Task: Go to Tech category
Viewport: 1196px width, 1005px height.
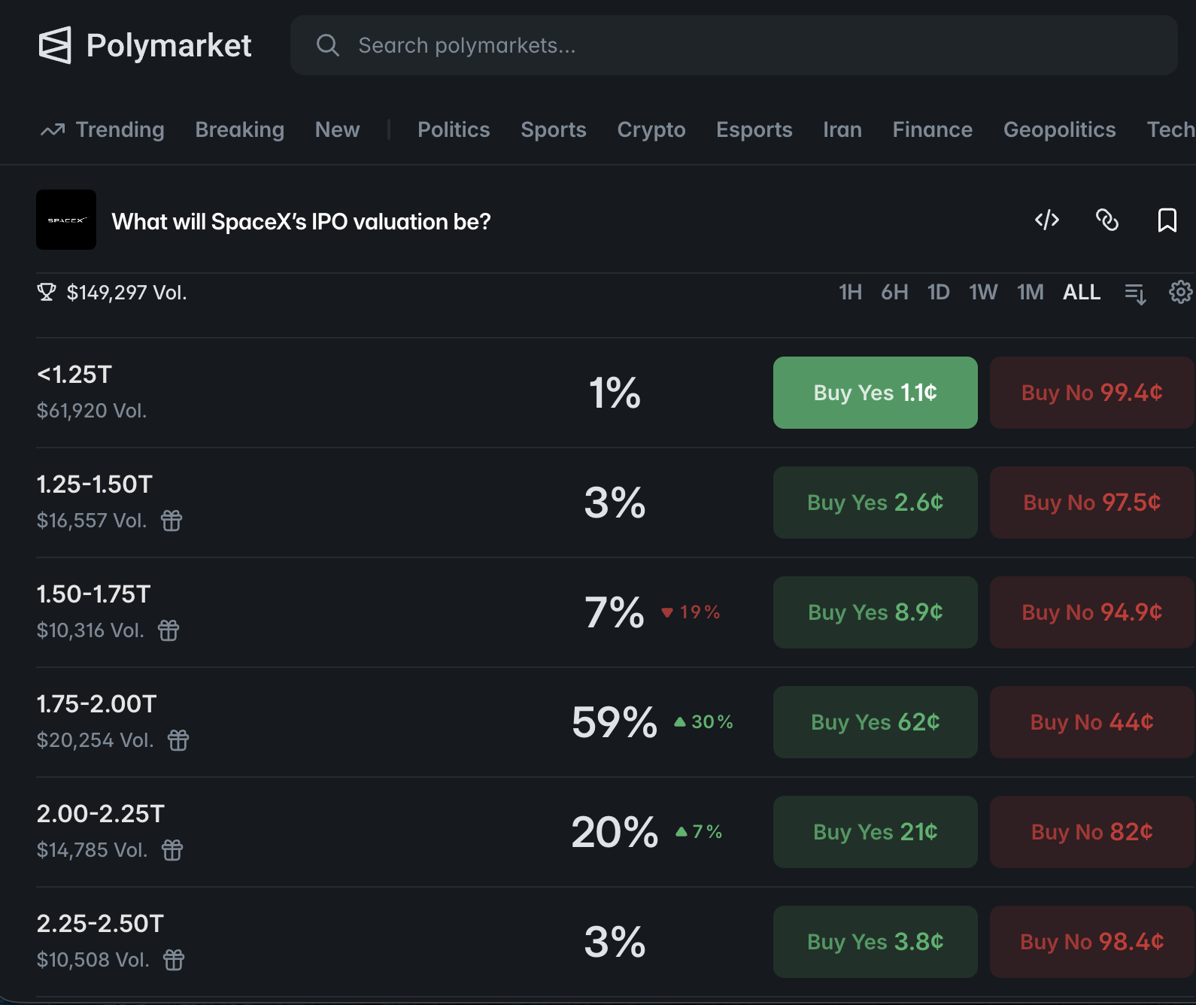Action: [x=1170, y=129]
